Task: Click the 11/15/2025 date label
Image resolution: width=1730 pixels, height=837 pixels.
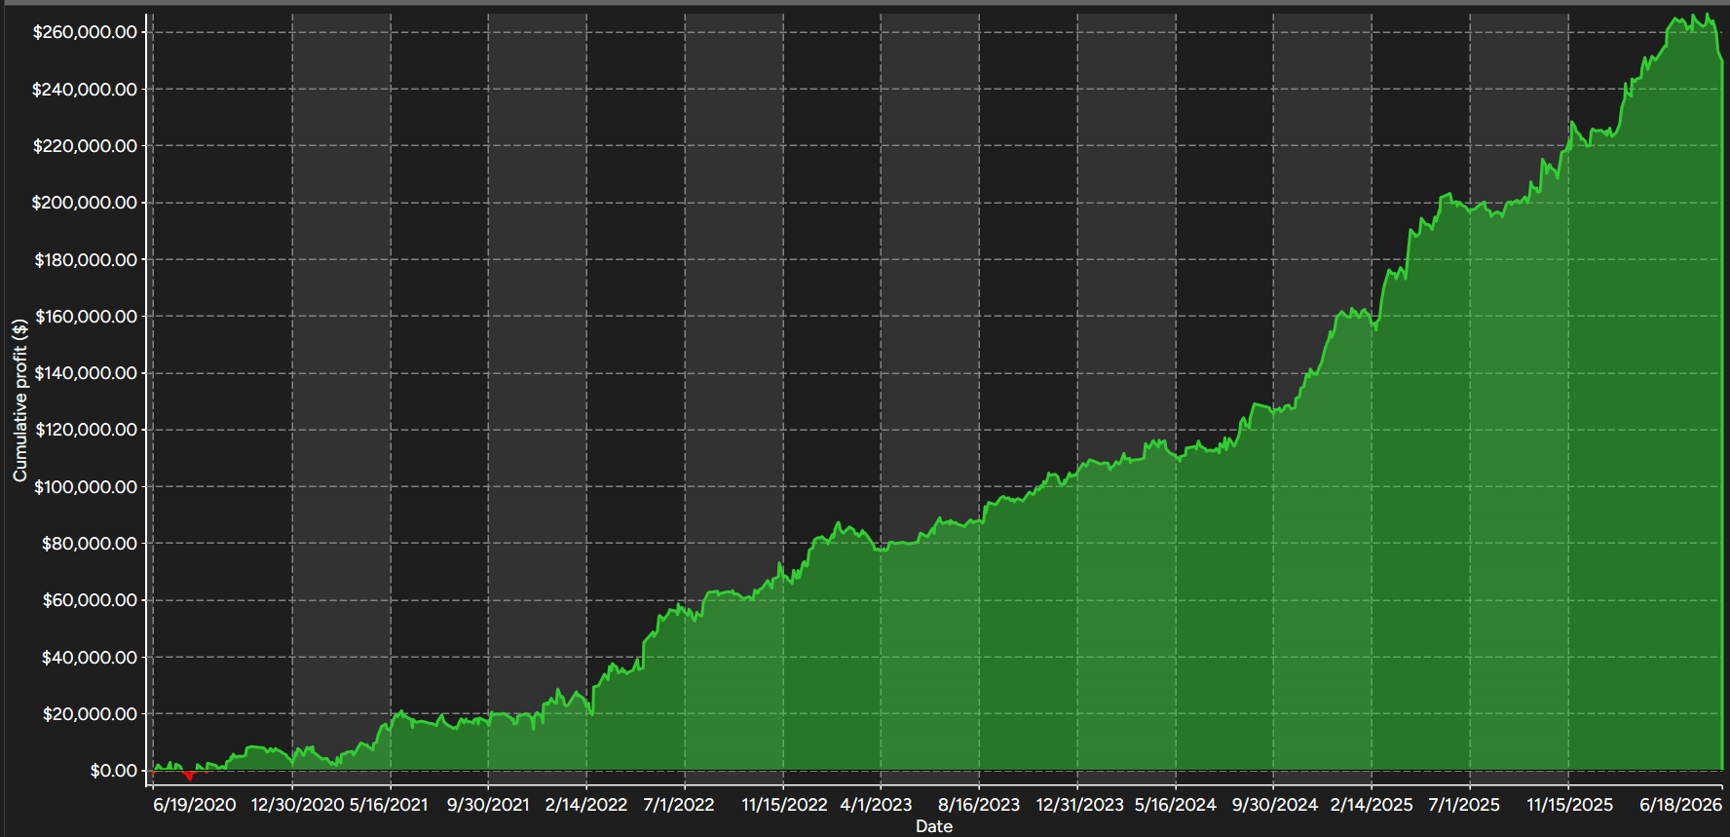Action: [1569, 805]
